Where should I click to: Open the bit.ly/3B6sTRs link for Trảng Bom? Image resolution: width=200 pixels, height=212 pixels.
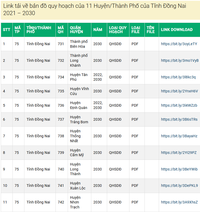[179, 119]
